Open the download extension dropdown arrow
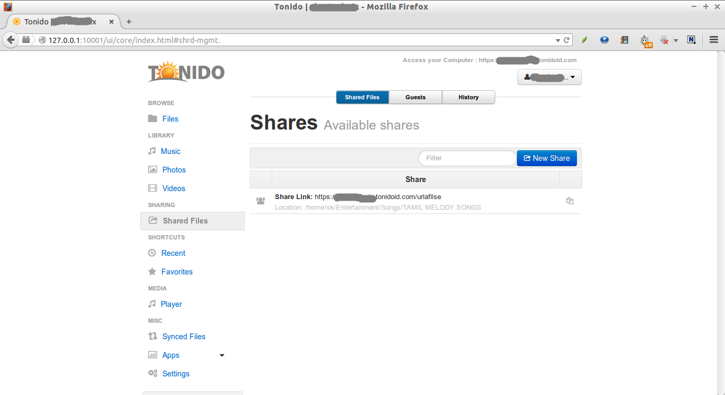The width and height of the screenshot is (725, 395). (x=676, y=40)
